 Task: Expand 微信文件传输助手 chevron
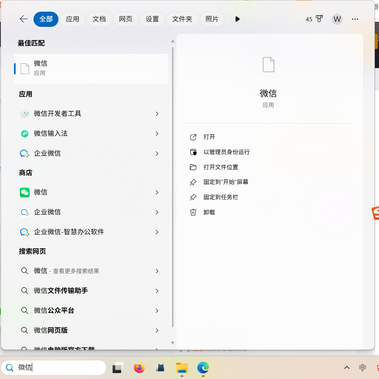click(157, 291)
